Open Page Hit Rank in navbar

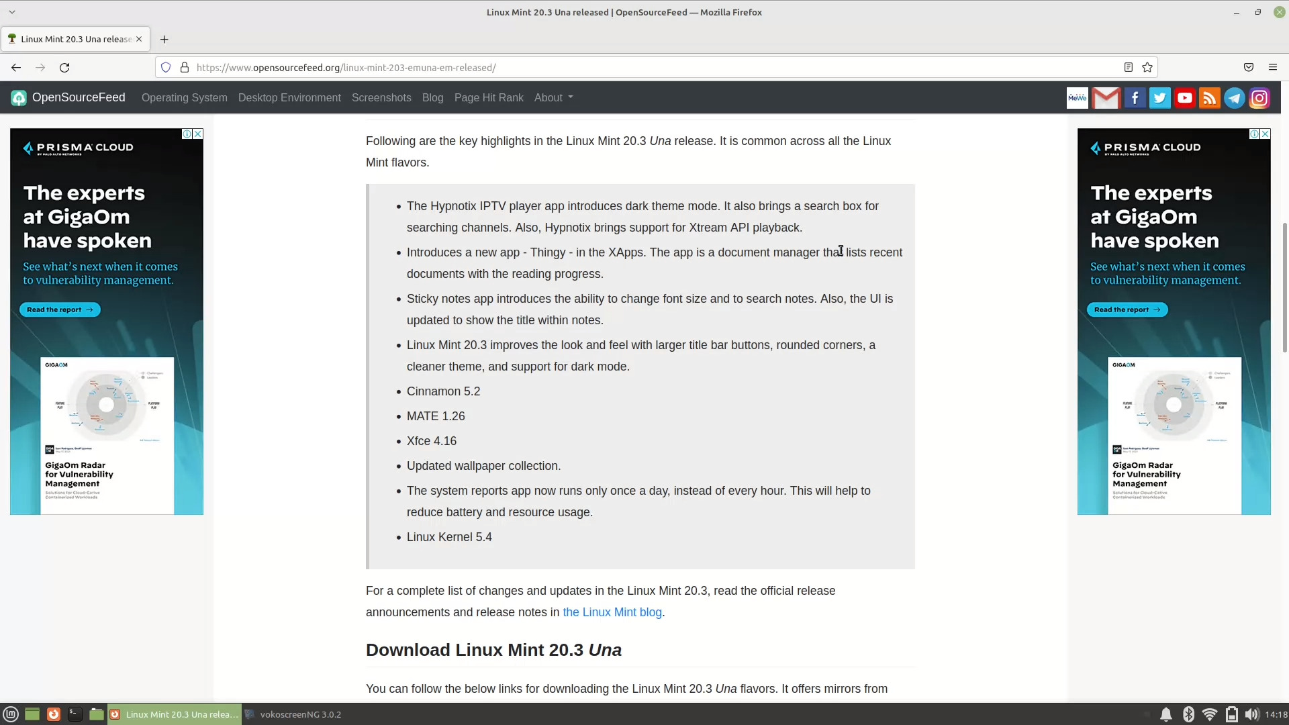click(489, 98)
